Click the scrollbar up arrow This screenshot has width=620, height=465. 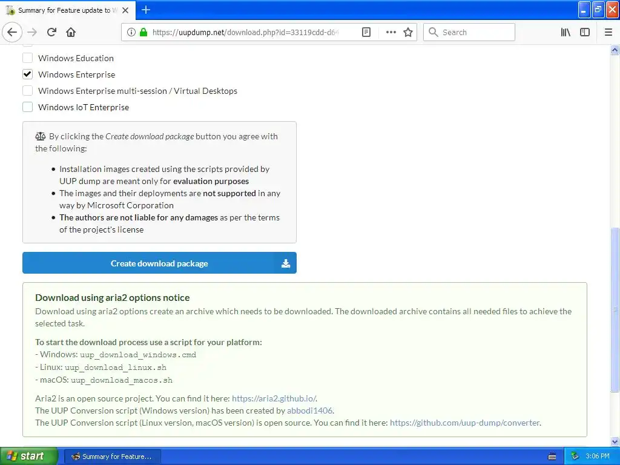point(615,50)
